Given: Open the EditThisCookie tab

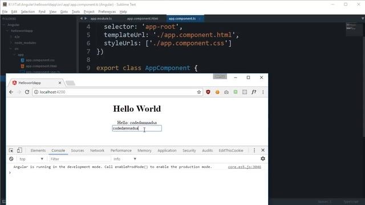Looking at the screenshot, I should coord(231,150).
